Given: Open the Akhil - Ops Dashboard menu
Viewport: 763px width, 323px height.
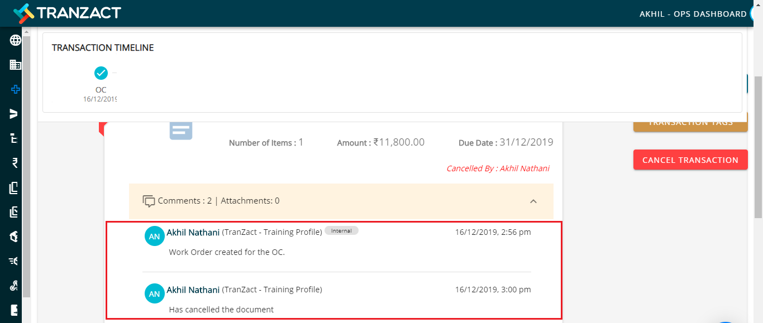Looking at the screenshot, I should 693,13.
